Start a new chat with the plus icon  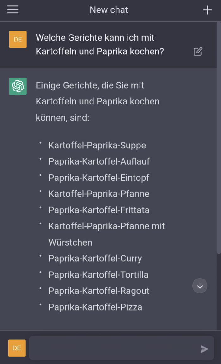pos(207,10)
